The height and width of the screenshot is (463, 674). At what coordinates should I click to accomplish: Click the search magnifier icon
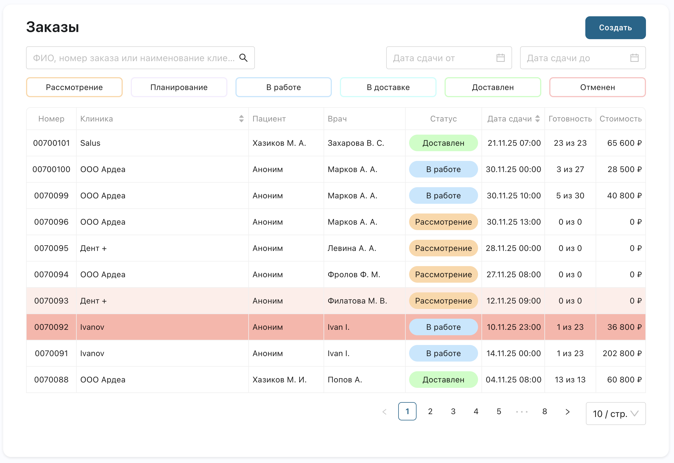pos(243,58)
